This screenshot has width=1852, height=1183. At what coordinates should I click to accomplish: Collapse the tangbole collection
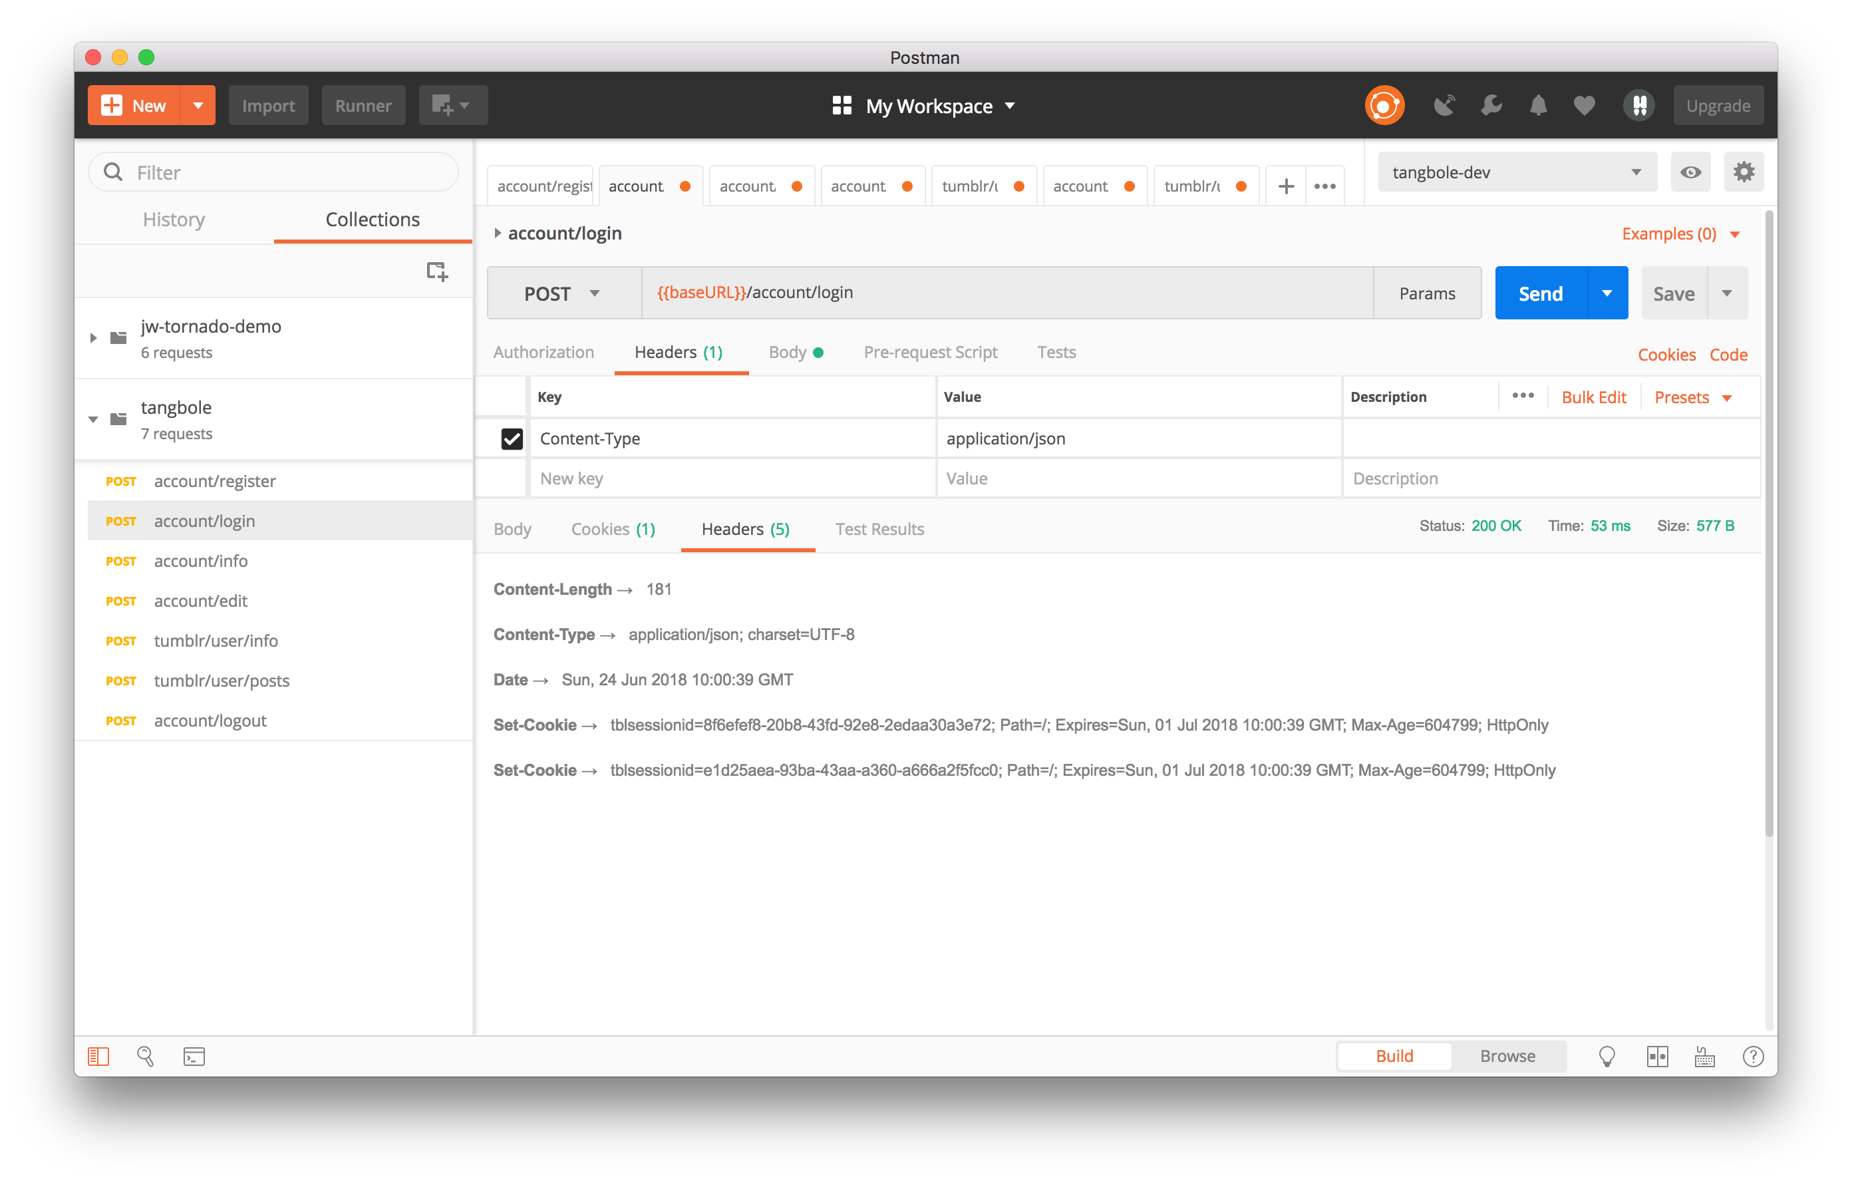click(93, 419)
